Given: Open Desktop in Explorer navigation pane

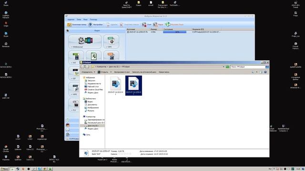Looking at the screenshot, I should pyautogui.click(x=91, y=86).
